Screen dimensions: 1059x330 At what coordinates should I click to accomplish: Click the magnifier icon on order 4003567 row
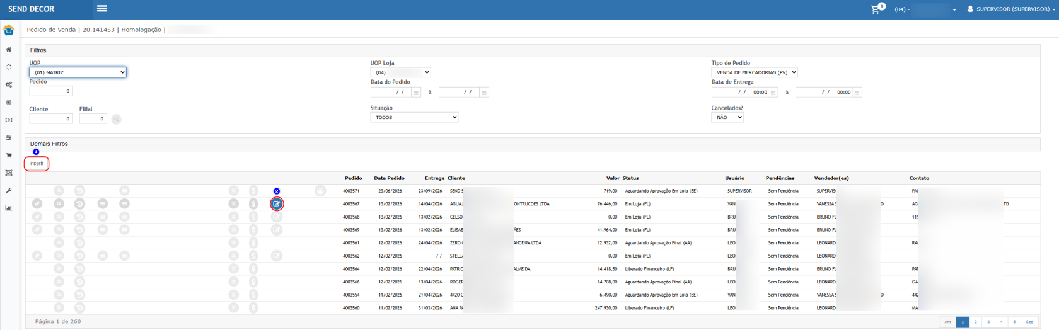(x=59, y=204)
